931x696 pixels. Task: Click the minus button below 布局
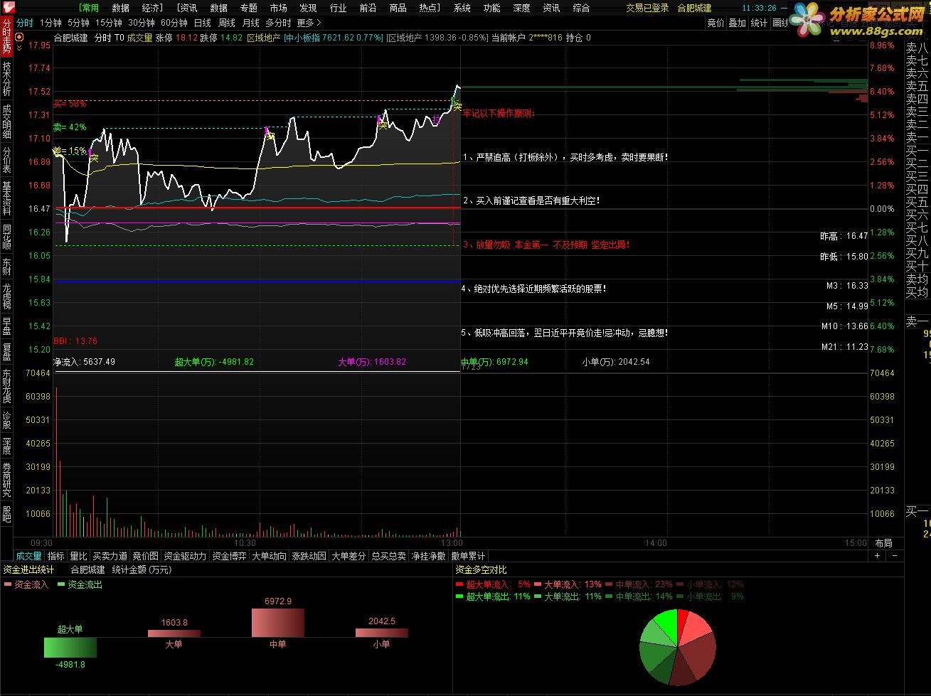pos(895,556)
